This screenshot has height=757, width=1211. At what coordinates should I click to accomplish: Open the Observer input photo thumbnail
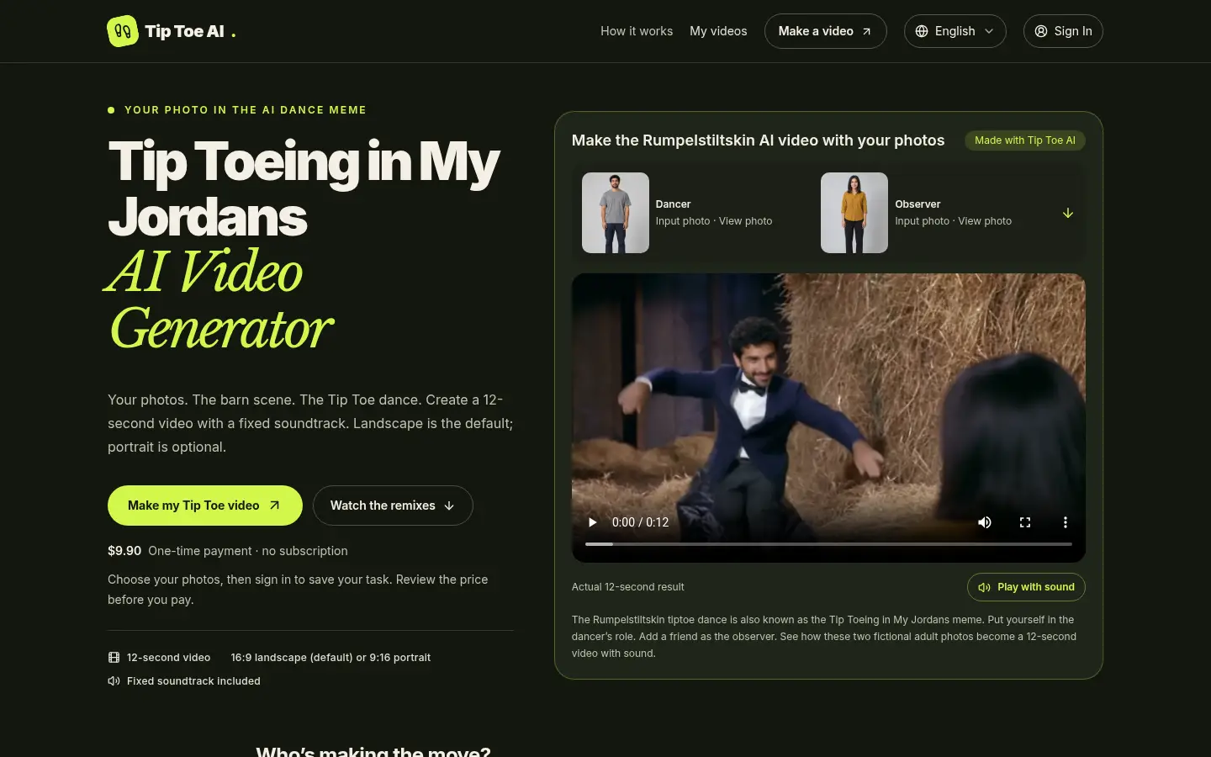point(854,213)
